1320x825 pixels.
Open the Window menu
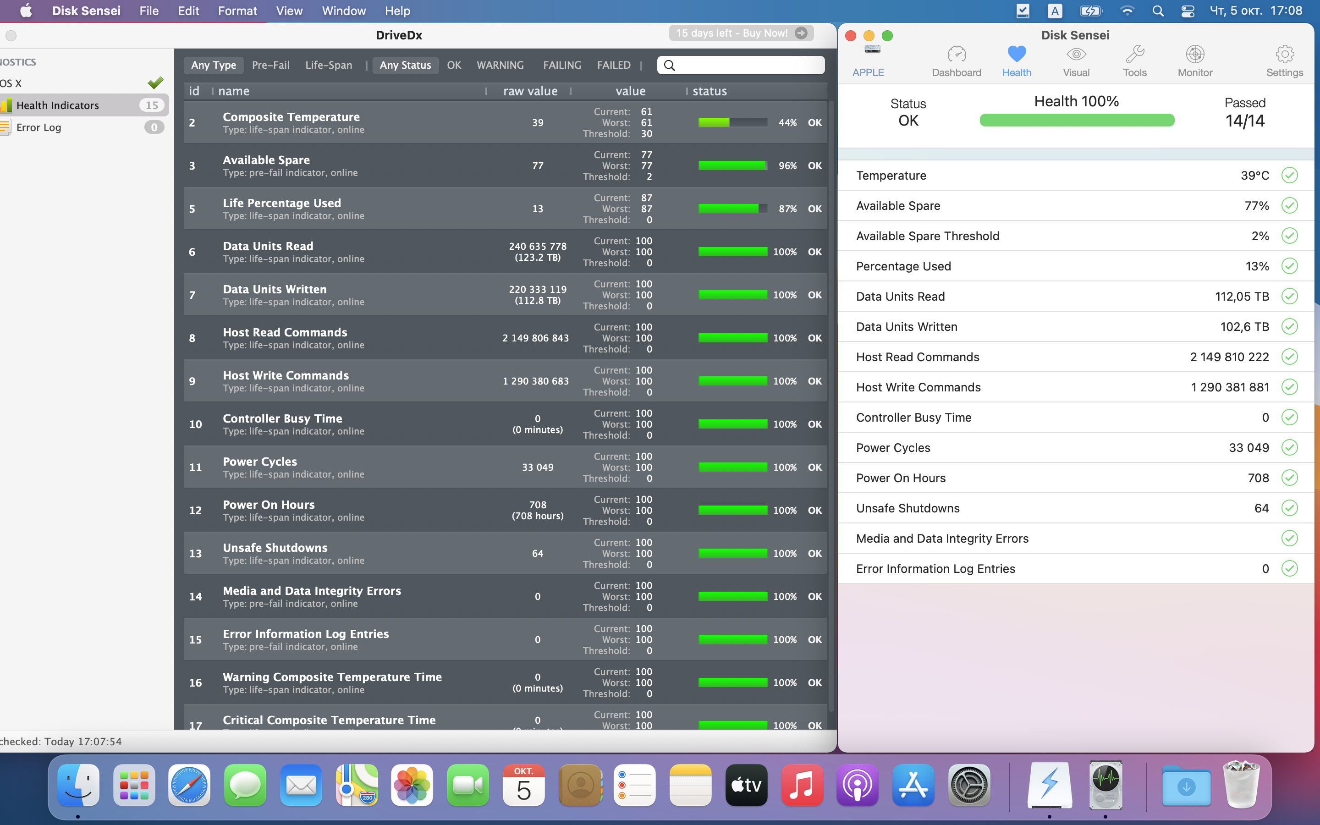pyautogui.click(x=344, y=11)
